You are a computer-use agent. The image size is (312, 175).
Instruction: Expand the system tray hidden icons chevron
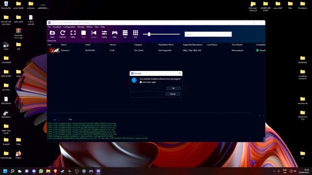click(274, 171)
